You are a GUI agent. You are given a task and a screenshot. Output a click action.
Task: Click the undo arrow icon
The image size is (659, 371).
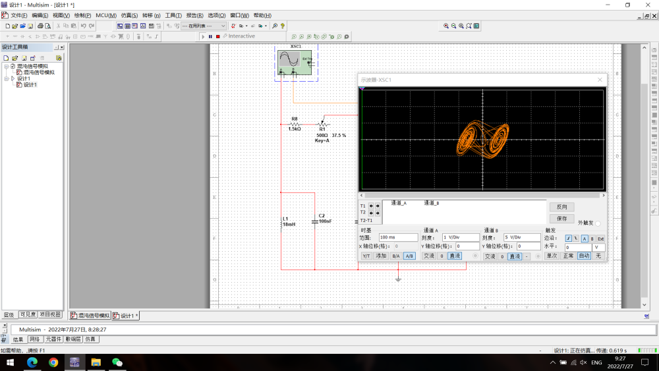pos(83,26)
